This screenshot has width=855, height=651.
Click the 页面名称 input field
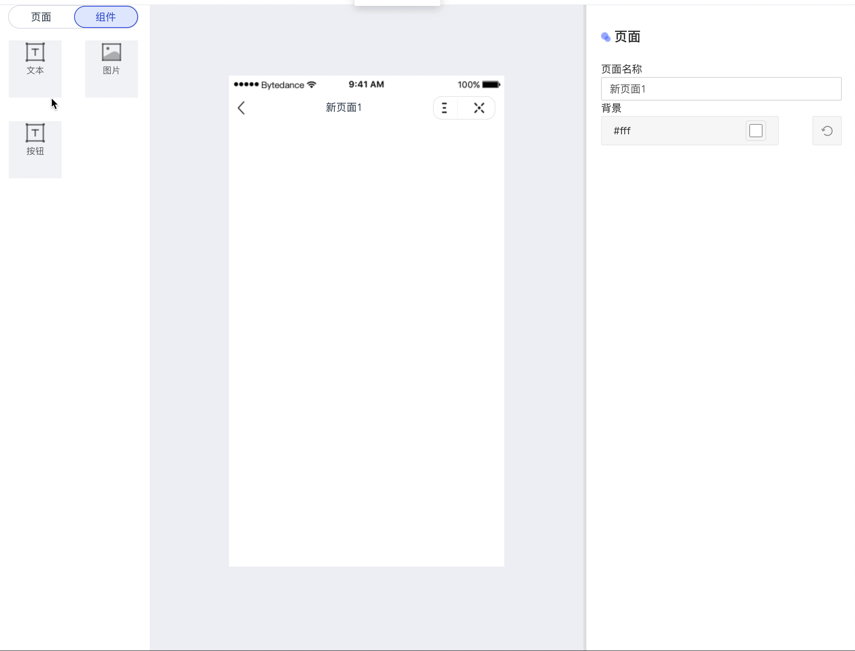tap(721, 89)
